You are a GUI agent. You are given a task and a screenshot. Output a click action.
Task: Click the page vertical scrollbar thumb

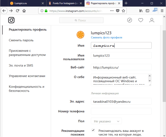pyautogui.click(x=164, y=66)
